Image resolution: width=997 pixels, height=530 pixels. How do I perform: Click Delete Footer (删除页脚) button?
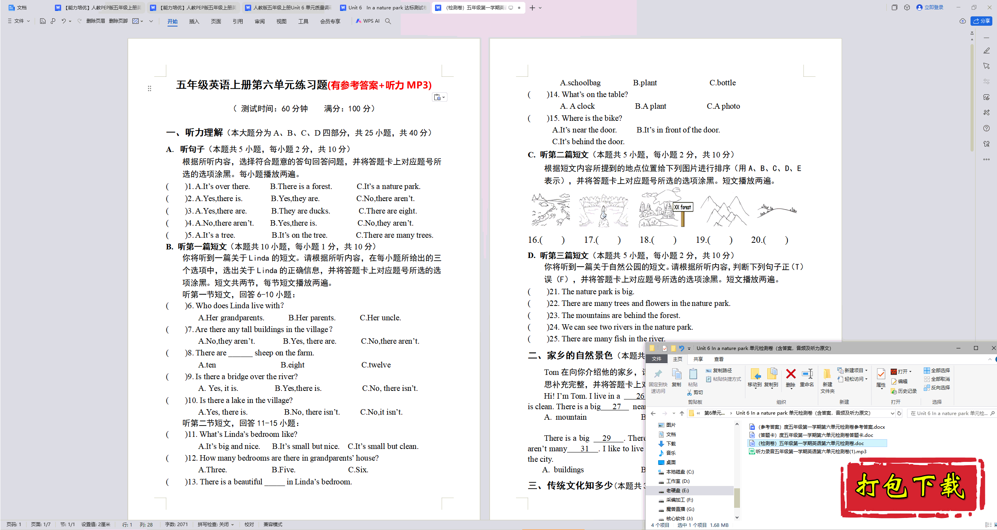(118, 21)
